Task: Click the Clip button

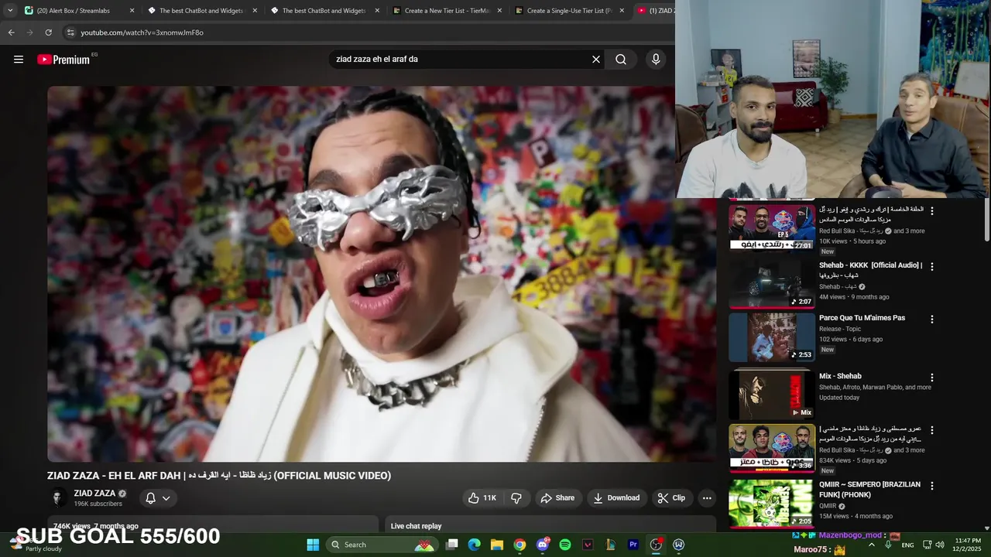Action: pos(671,498)
